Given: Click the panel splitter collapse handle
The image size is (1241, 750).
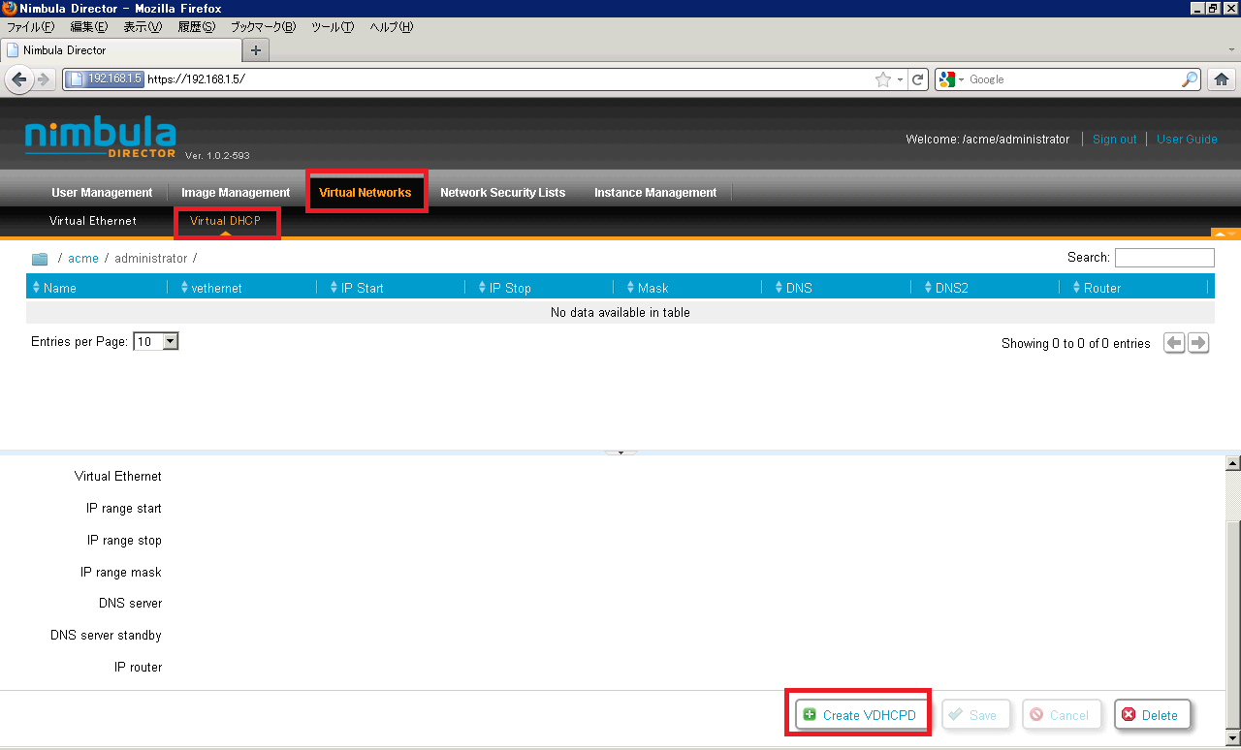Looking at the screenshot, I should 620,453.
